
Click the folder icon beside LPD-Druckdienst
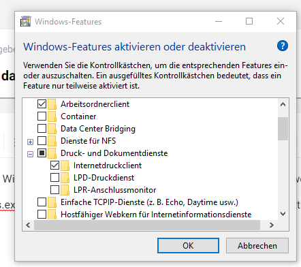[x=65, y=178]
